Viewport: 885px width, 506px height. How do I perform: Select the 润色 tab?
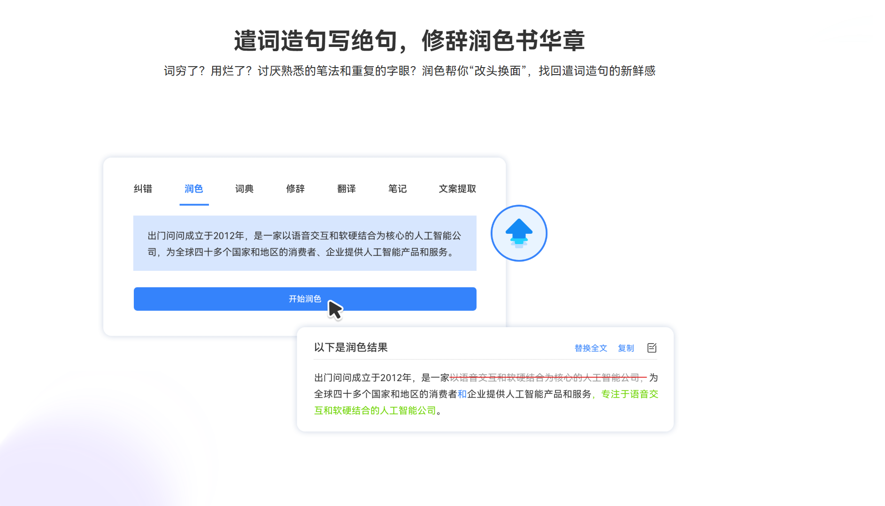point(194,189)
